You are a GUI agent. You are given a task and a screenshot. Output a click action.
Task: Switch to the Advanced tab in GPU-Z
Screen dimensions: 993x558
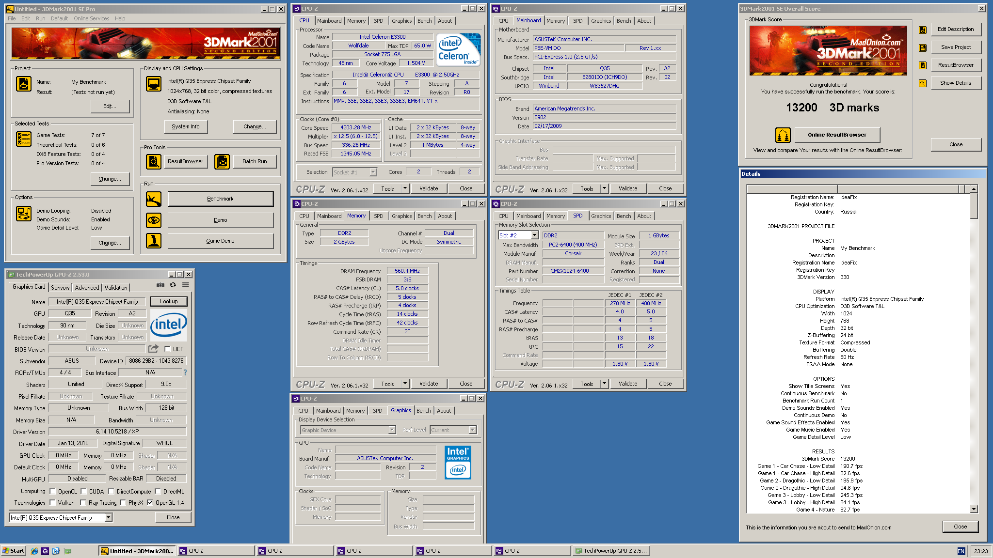click(87, 288)
